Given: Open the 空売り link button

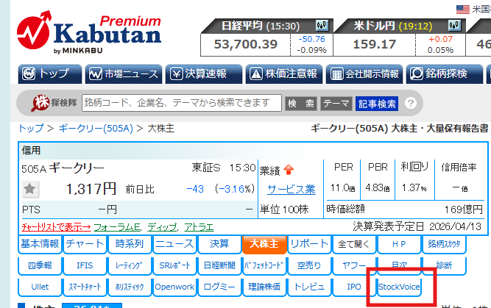Looking at the screenshot, I should click(309, 266).
